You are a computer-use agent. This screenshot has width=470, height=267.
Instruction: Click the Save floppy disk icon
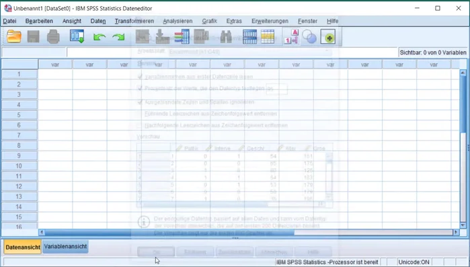click(33, 37)
